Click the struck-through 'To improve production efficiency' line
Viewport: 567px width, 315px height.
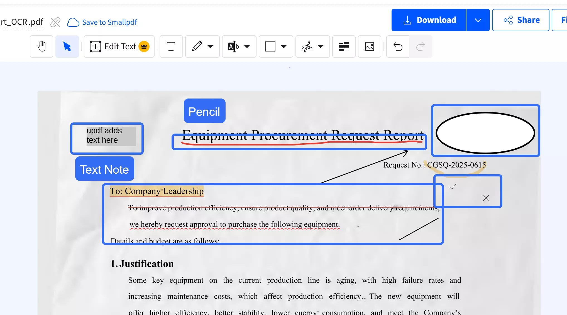point(284,208)
